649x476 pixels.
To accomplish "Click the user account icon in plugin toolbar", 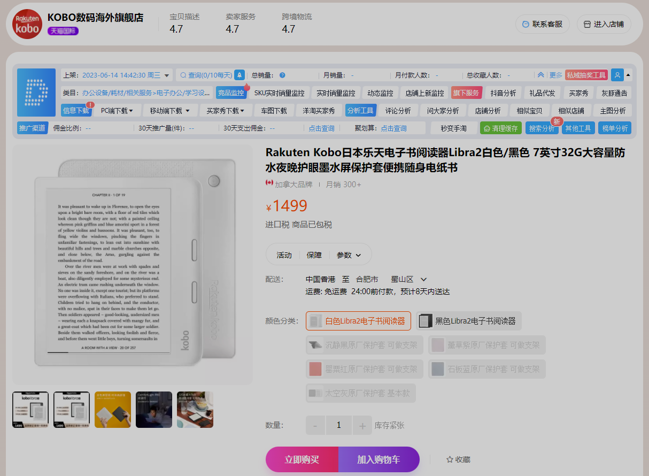I will (x=617, y=75).
